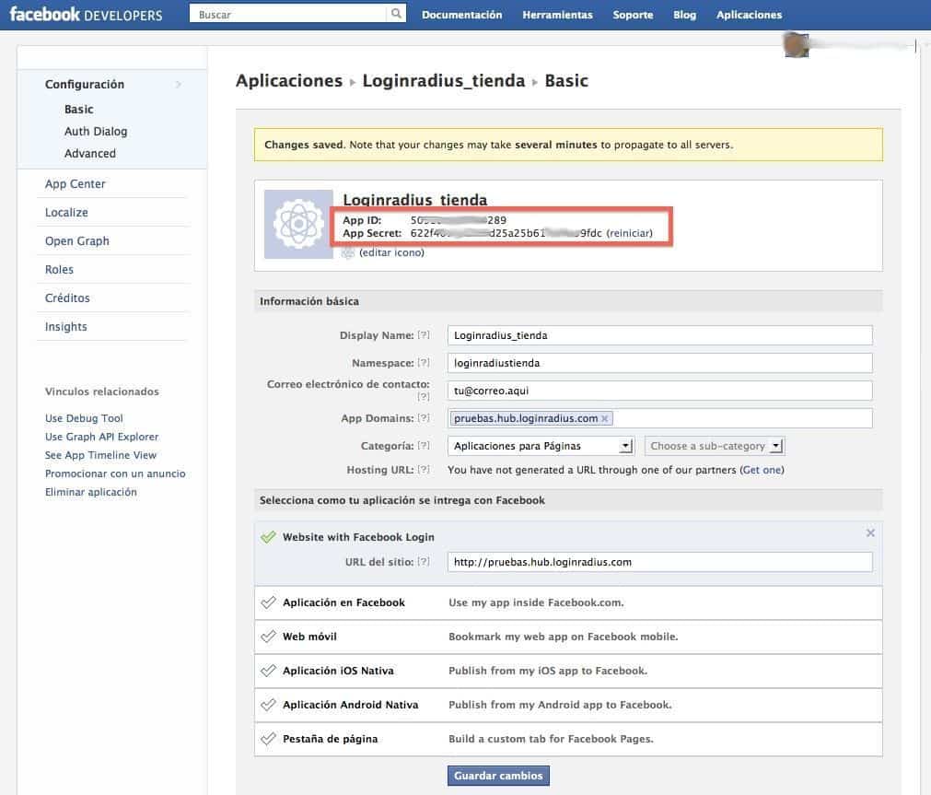Viewport: 931px width, 795px height.
Task: Click the Loginradius_tienda app atom icon
Action: coord(298,224)
